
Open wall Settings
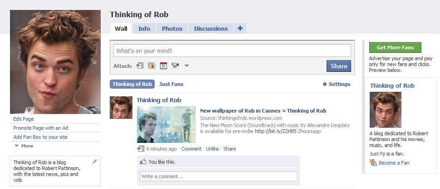click(336, 84)
